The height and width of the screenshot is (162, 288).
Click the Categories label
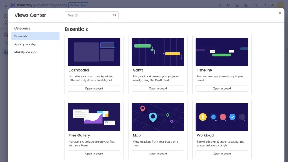22,28
